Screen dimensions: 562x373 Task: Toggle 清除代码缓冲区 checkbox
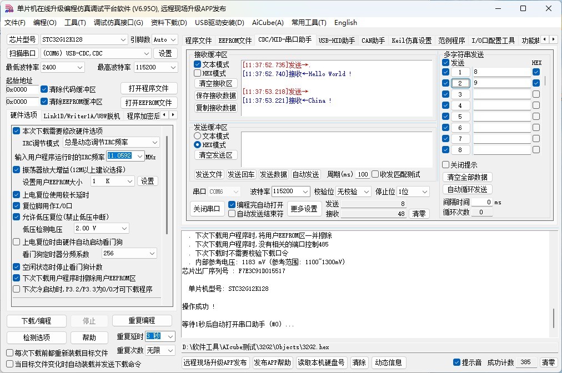(x=44, y=89)
